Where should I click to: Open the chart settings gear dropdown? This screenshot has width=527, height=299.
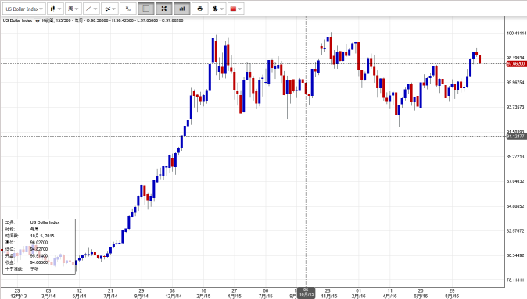[218, 9]
